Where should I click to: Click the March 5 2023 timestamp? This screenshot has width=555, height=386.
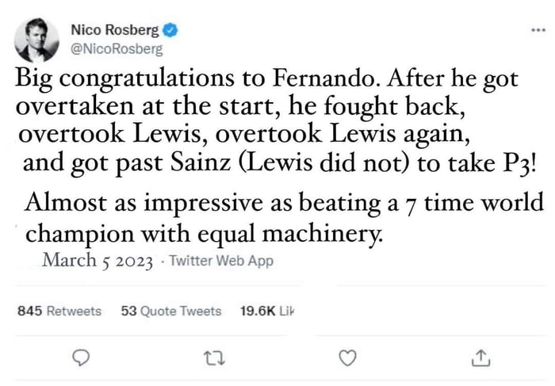coord(98,260)
